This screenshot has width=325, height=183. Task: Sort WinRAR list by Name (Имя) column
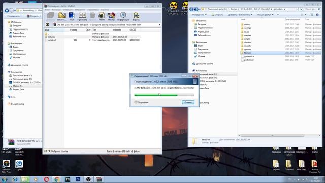pos(54,30)
